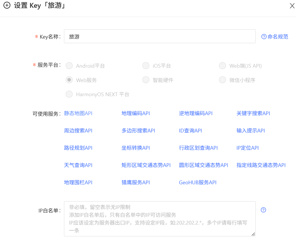Click the plus circle icon beside 设置 Key
Viewport: 296px width, 243px height.
(x=7, y=5)
